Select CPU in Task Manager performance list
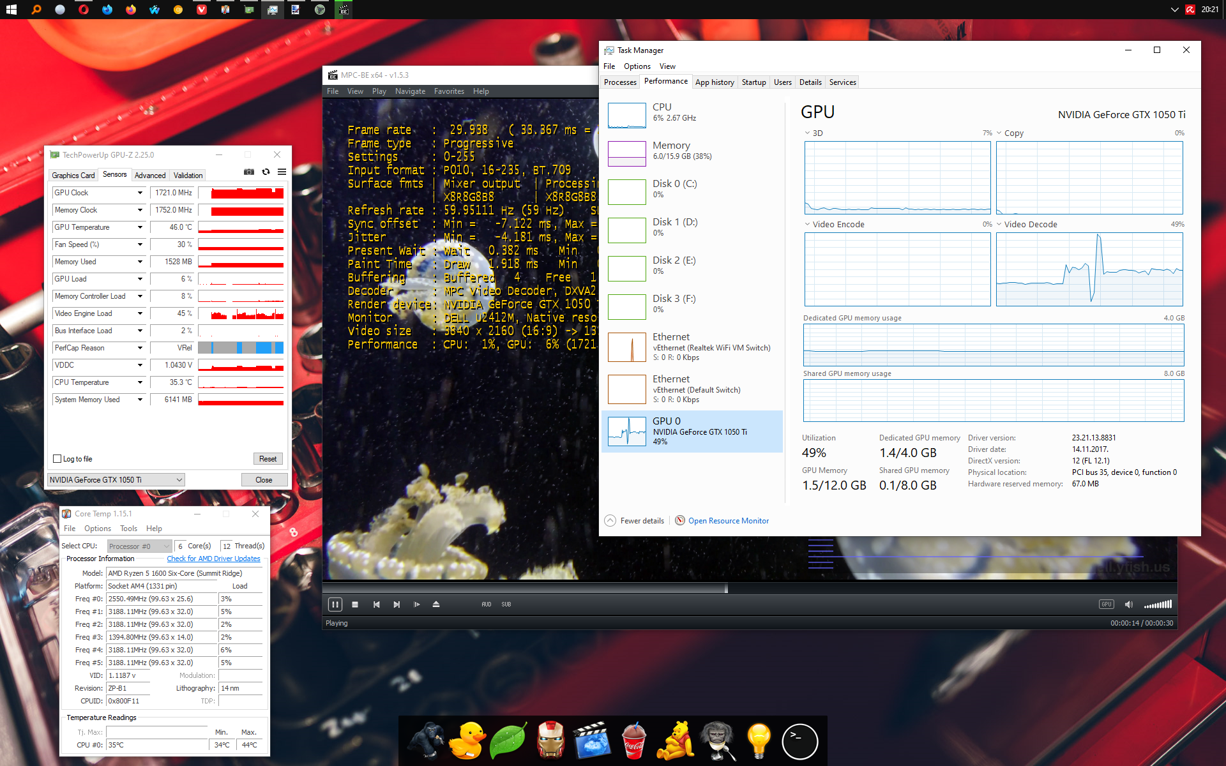This screenshot has width=1226, height=766. tap(692, 116)
